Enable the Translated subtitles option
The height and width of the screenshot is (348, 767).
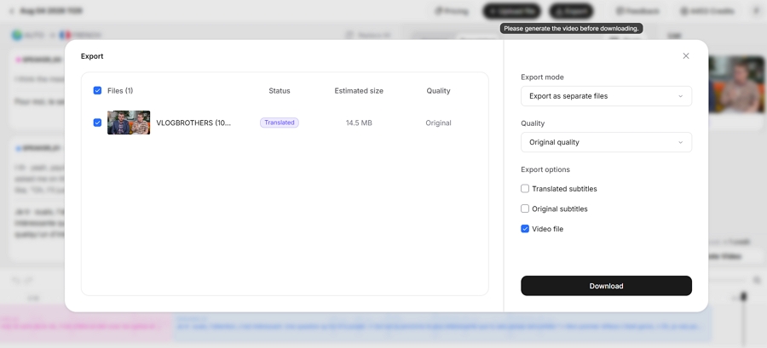coord(525,188)
